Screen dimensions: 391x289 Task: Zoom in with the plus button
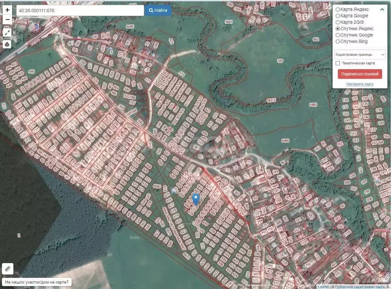point(7,10)
